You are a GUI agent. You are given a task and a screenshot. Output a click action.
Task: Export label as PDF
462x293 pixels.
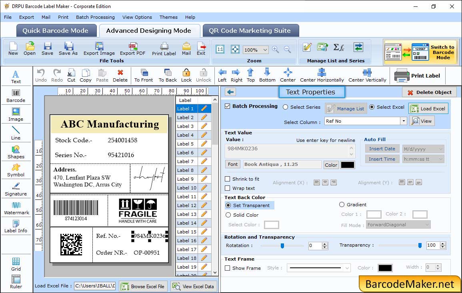point(132,49)
